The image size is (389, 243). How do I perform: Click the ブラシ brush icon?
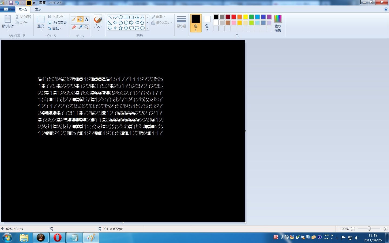click(x=98, y=19)
